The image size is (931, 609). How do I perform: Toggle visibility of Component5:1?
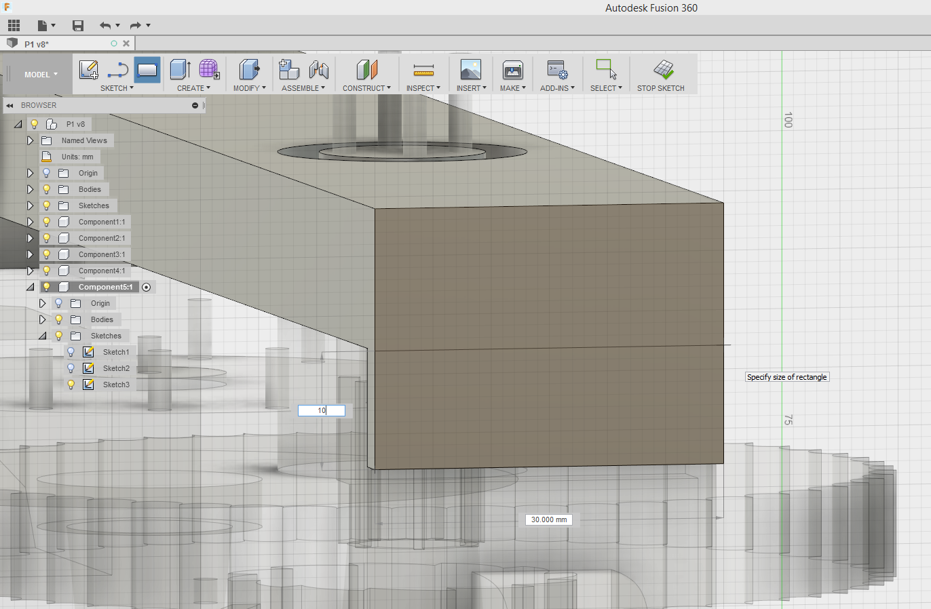tap(47, 287)
